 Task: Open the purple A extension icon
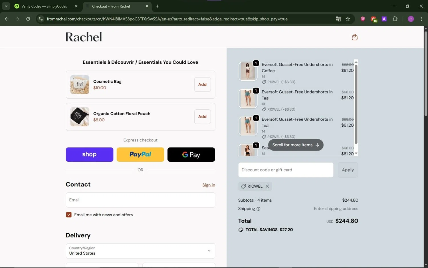click(x=384, y=19)
